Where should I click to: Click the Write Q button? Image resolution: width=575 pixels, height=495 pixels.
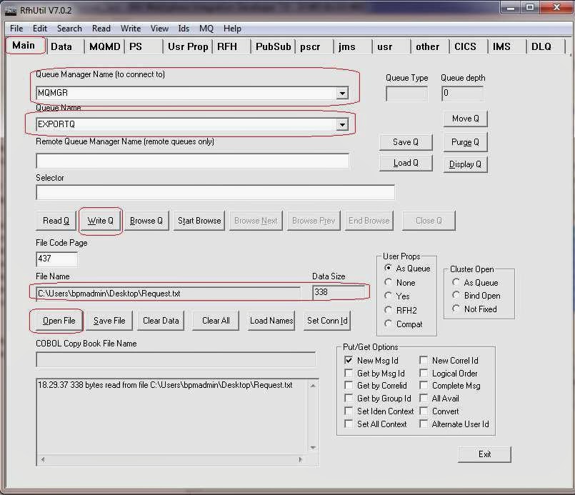click(x=100, y=221)
